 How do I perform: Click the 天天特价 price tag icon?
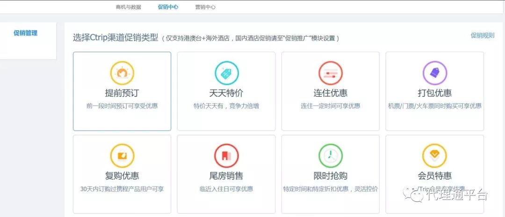coord(226,73)
